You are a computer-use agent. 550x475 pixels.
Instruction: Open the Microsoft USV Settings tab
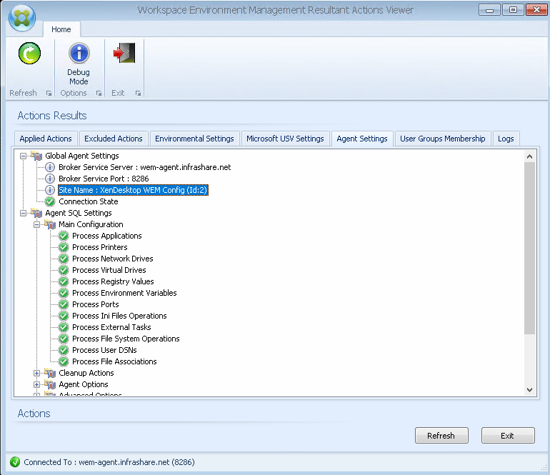(x=285, y=139)
